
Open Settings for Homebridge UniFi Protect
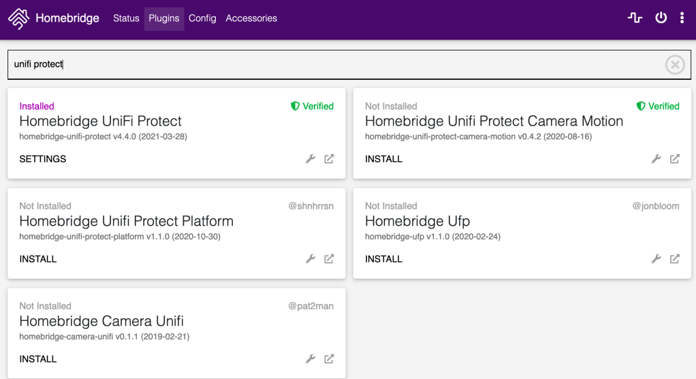[43, 159]
